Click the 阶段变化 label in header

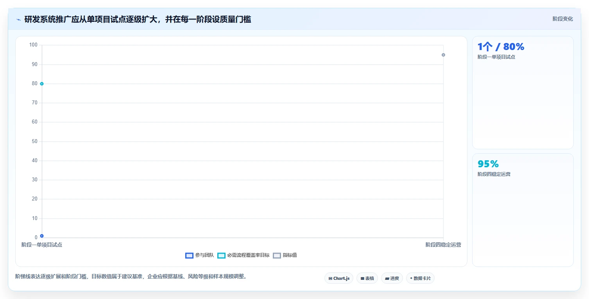coord(563,19)
